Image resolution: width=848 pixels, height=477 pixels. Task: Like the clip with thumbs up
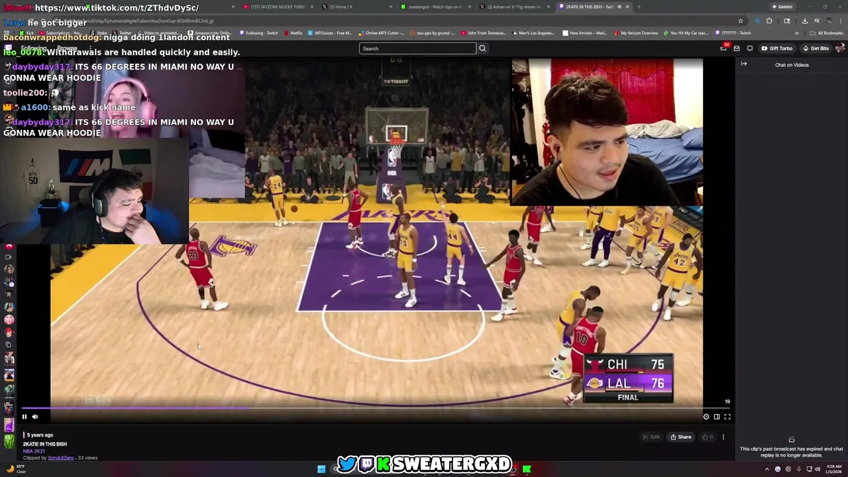point(707,437)
